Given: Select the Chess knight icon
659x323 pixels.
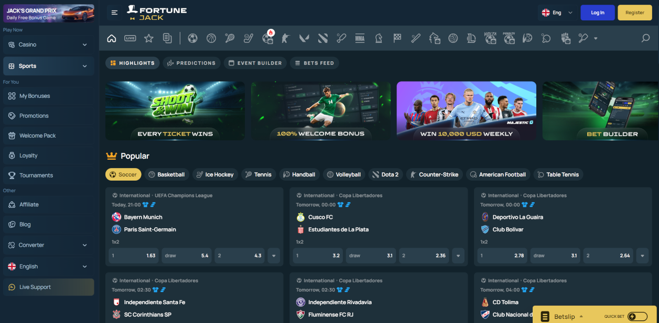Looking at the screenshot, I should point(379,38).
